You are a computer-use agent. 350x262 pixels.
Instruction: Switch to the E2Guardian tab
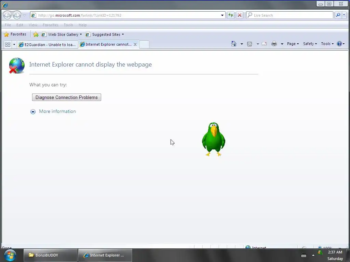(48, 45)
